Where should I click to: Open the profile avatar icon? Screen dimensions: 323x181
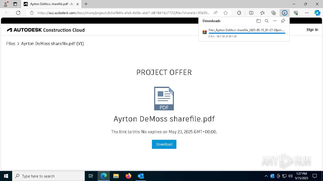pos(5,4)
